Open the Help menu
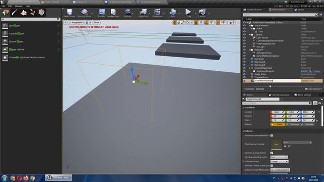The width and height of the screenshot is (324, 182). [x=28, y=6]
